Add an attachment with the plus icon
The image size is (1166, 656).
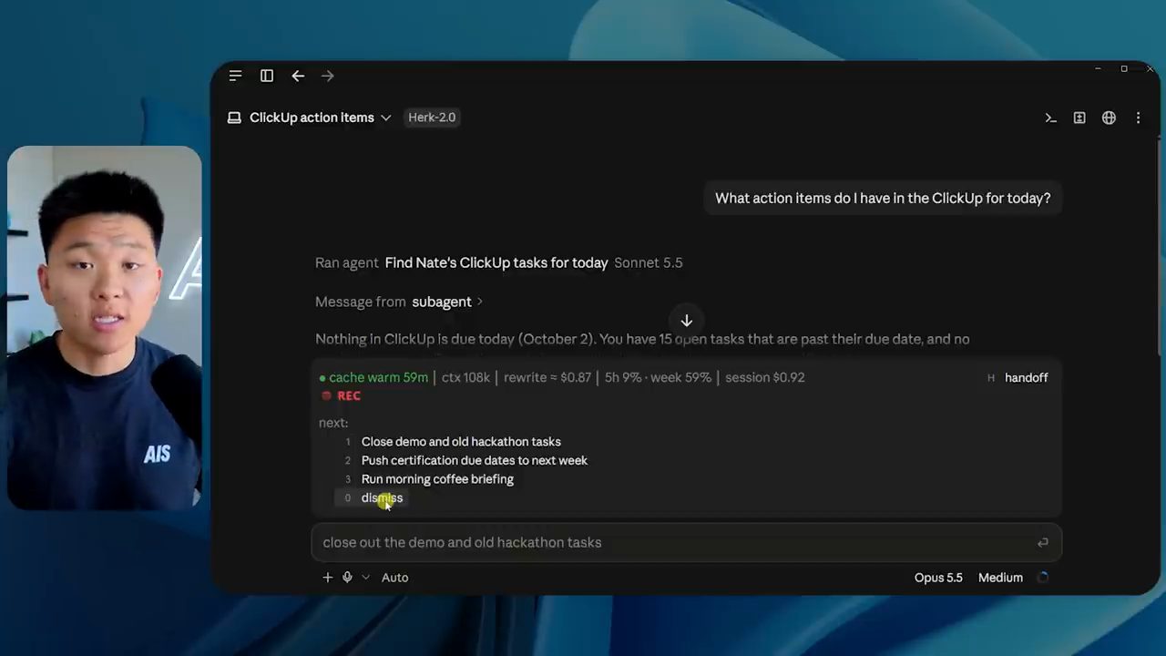tap(328, 577)
